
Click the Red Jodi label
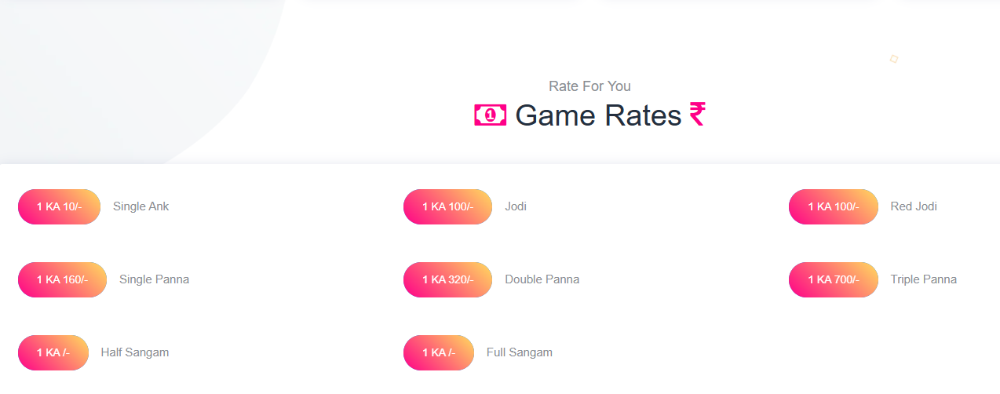click(914, 207)
